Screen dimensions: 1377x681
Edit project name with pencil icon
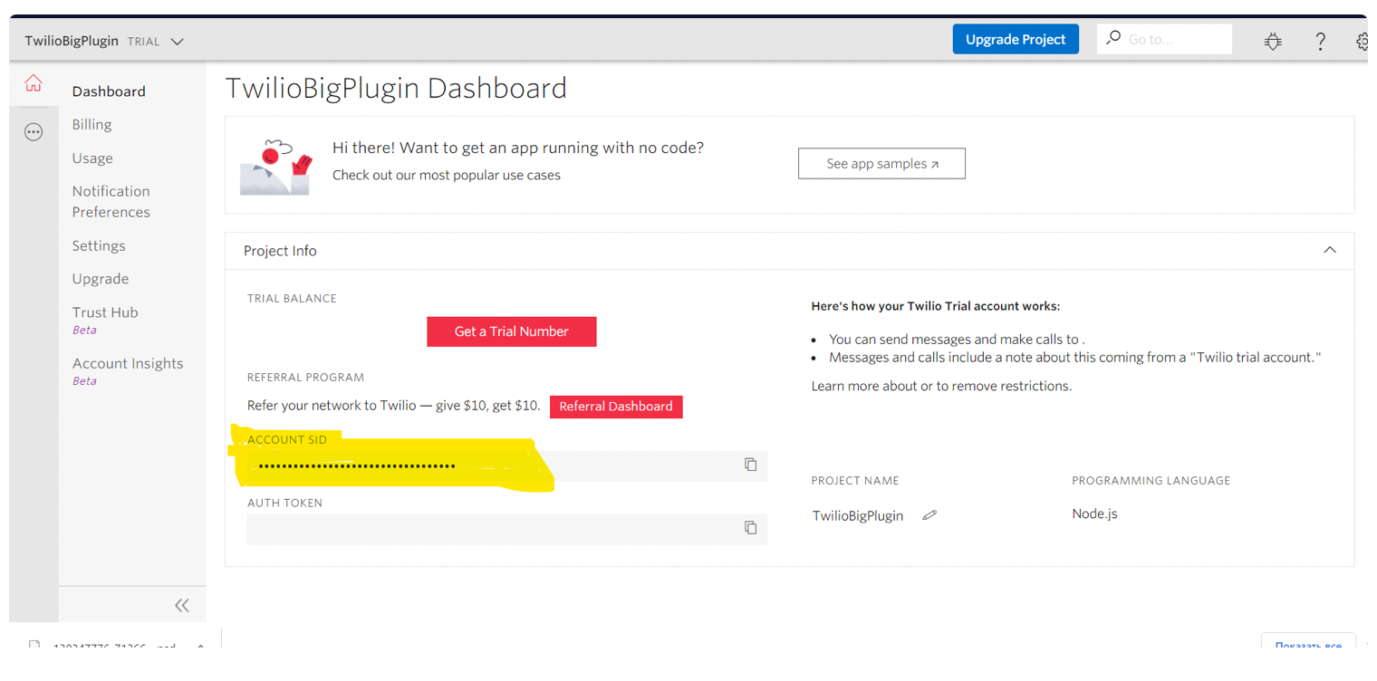(x=929, y=515)
